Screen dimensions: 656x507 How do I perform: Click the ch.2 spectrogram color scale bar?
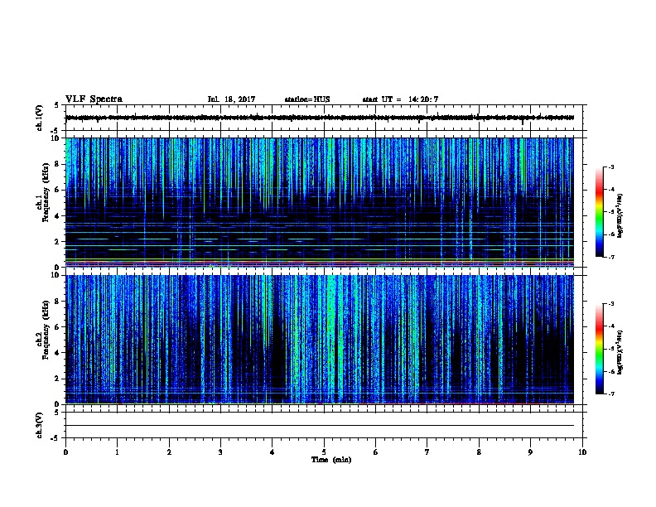pyautogui.click(x=599, y=349)
